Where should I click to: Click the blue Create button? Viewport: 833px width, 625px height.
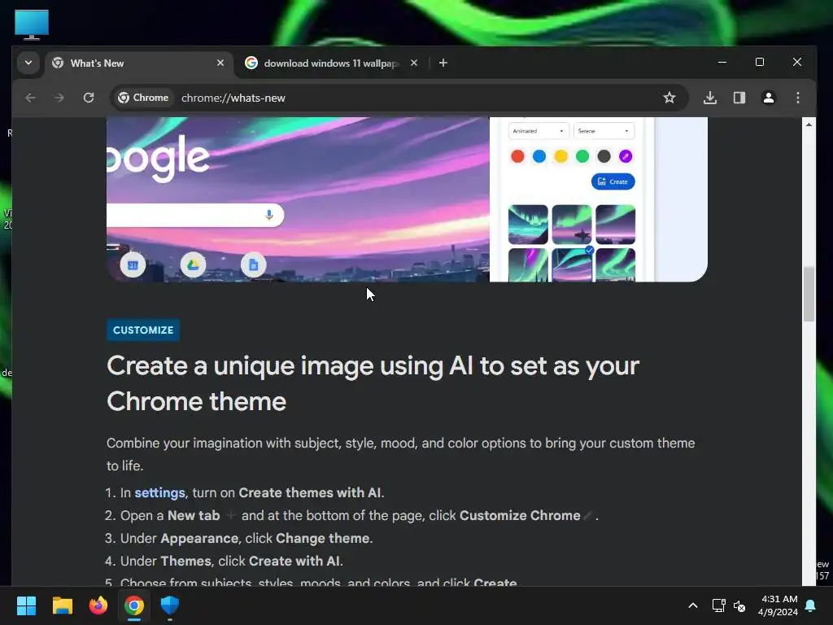coord(613,181)
